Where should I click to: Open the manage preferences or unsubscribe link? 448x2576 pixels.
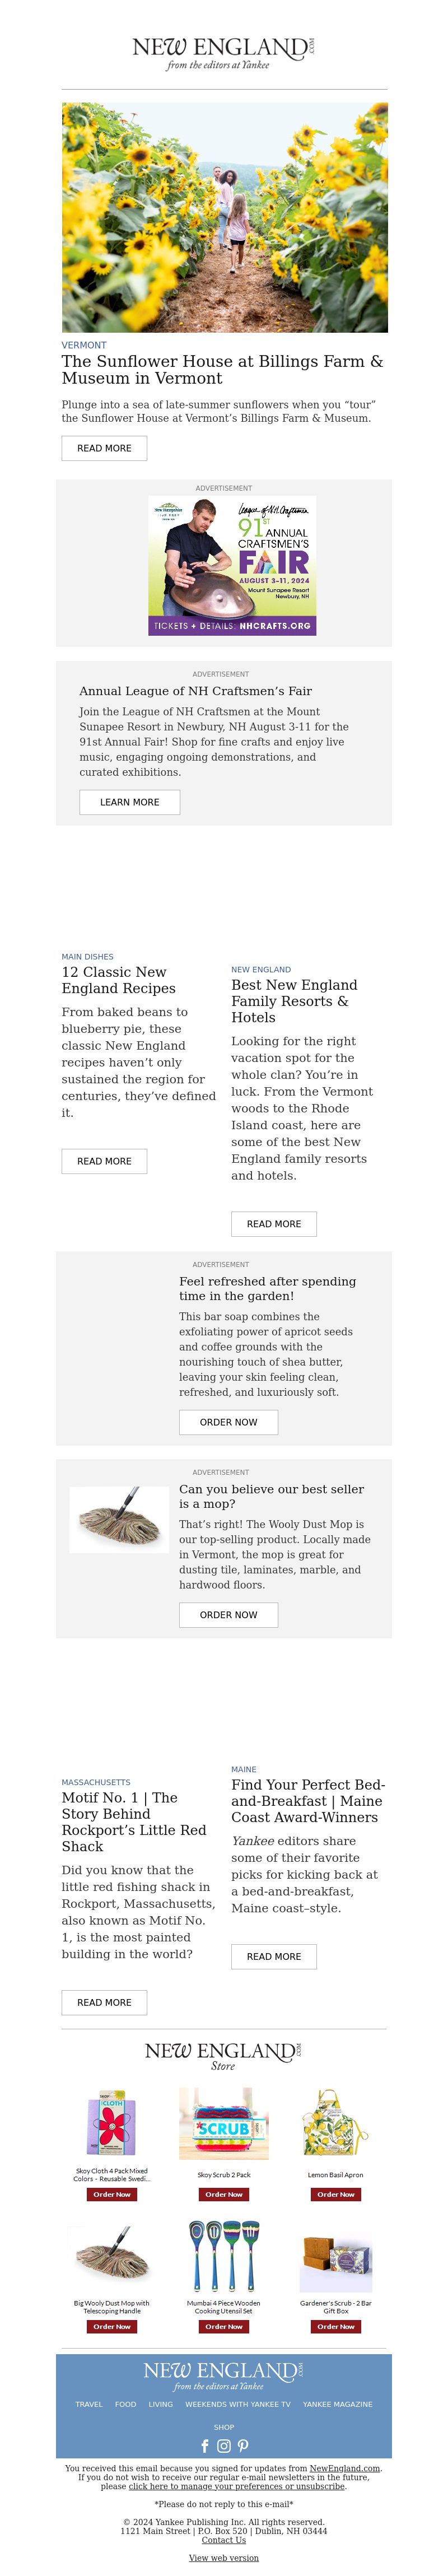coord(237,2486)
